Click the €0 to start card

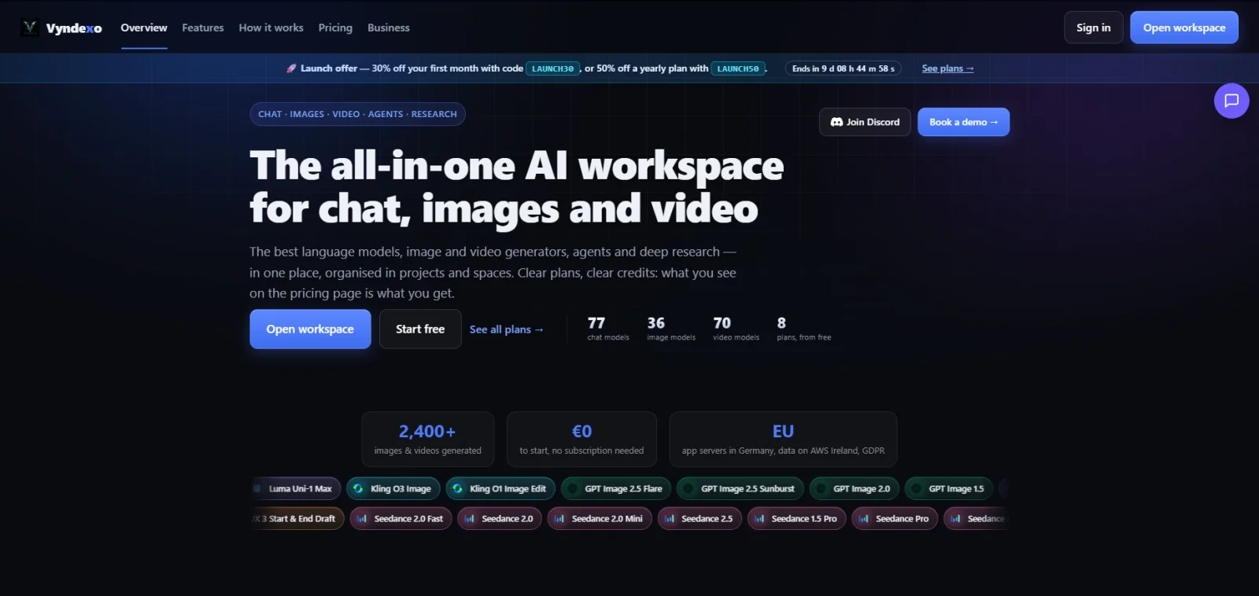[x=582, y=440]
